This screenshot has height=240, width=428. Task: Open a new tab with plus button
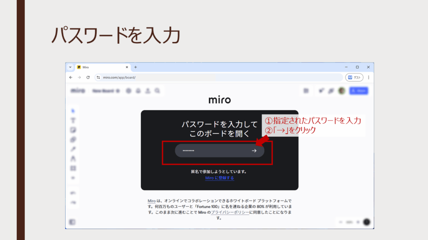(135, 67)
